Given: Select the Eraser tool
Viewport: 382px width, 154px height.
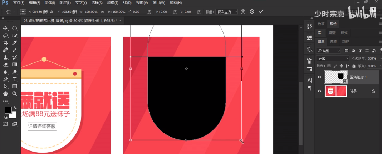Looking at the screenshot, I should pos(5,65).
